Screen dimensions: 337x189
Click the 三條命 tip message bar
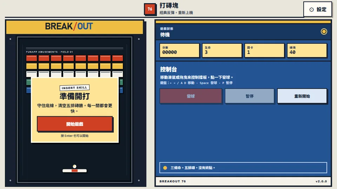pos(243,168)
